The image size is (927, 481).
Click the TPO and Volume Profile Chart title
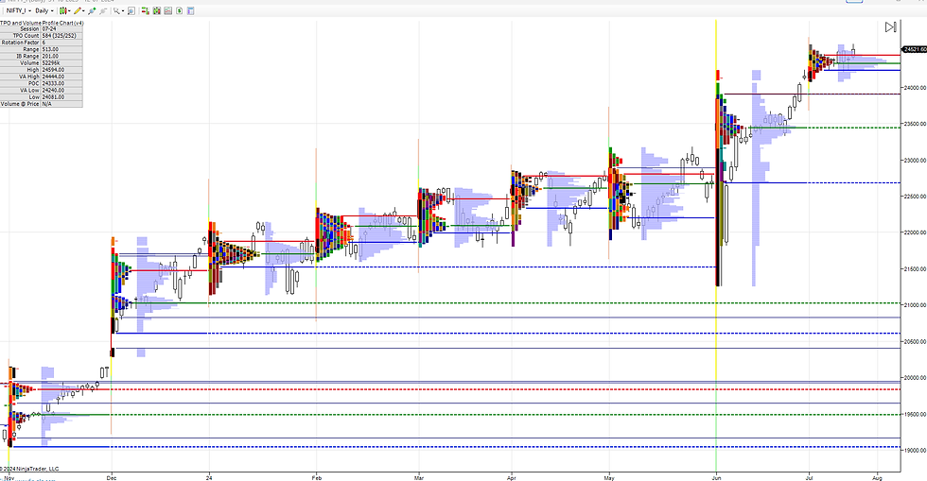(42, 23)
